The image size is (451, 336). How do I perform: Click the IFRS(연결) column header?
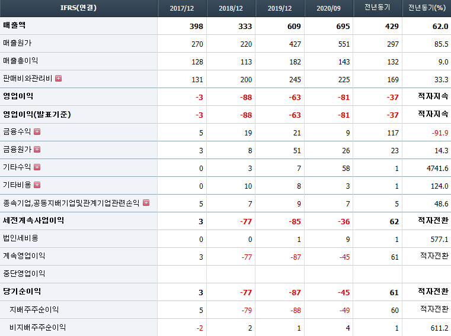click(78, 8)
